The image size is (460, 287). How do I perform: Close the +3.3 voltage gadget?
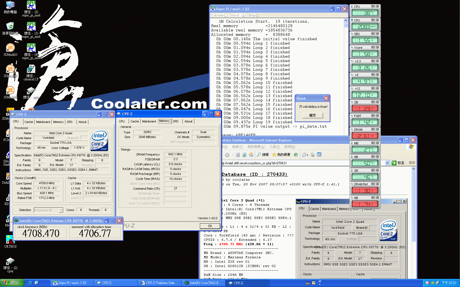(377, 61)
